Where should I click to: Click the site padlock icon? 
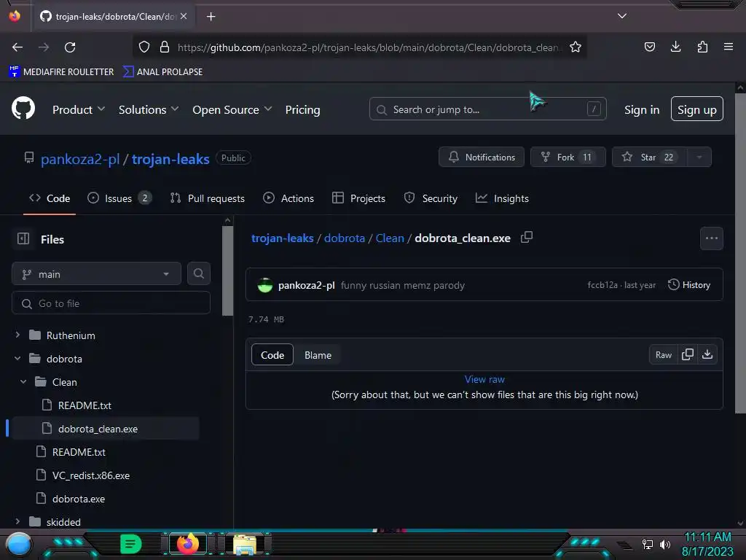pos(165,47)
